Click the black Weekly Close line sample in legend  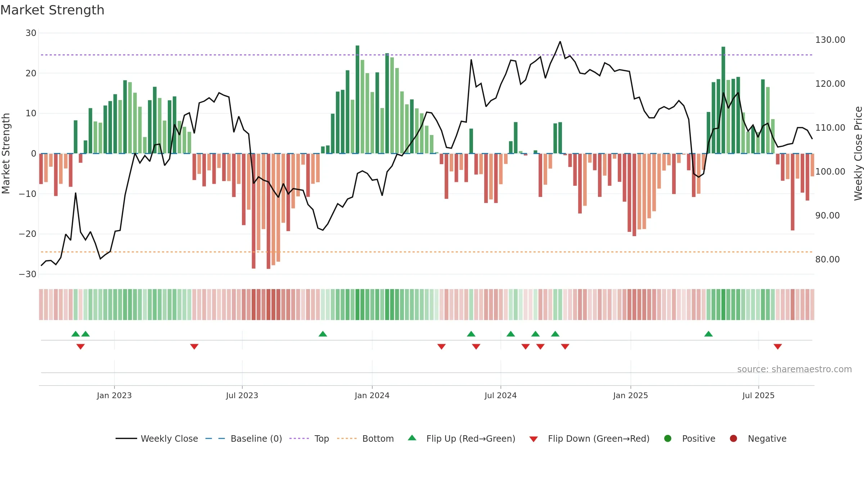click(126, 438)
